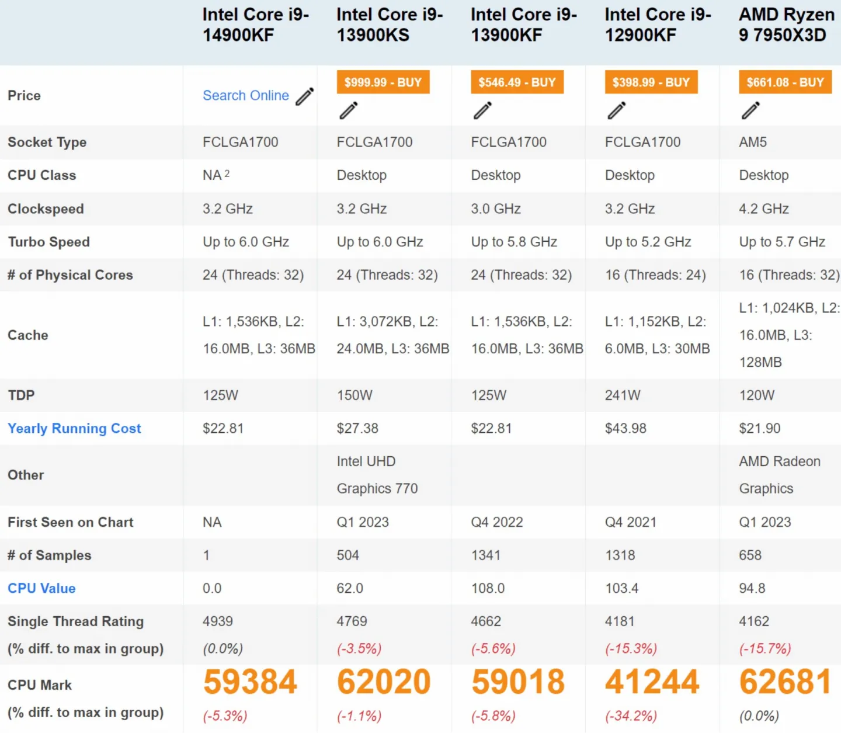This screenshot has width=841, height=733.
Task: Click the First Seen on Chart label
Action: coord(71,522)
